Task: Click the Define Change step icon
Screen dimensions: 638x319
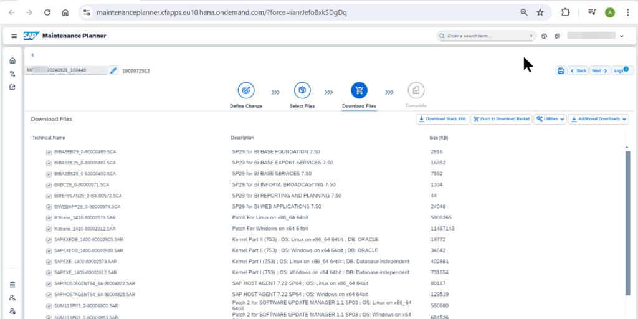Action: coord(245,90)
